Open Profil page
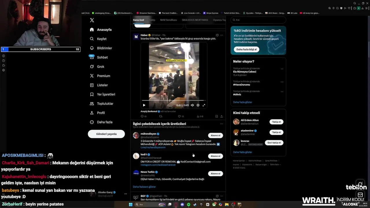Image resolution: width=370 pixels, height=208 pixels. 97,113
